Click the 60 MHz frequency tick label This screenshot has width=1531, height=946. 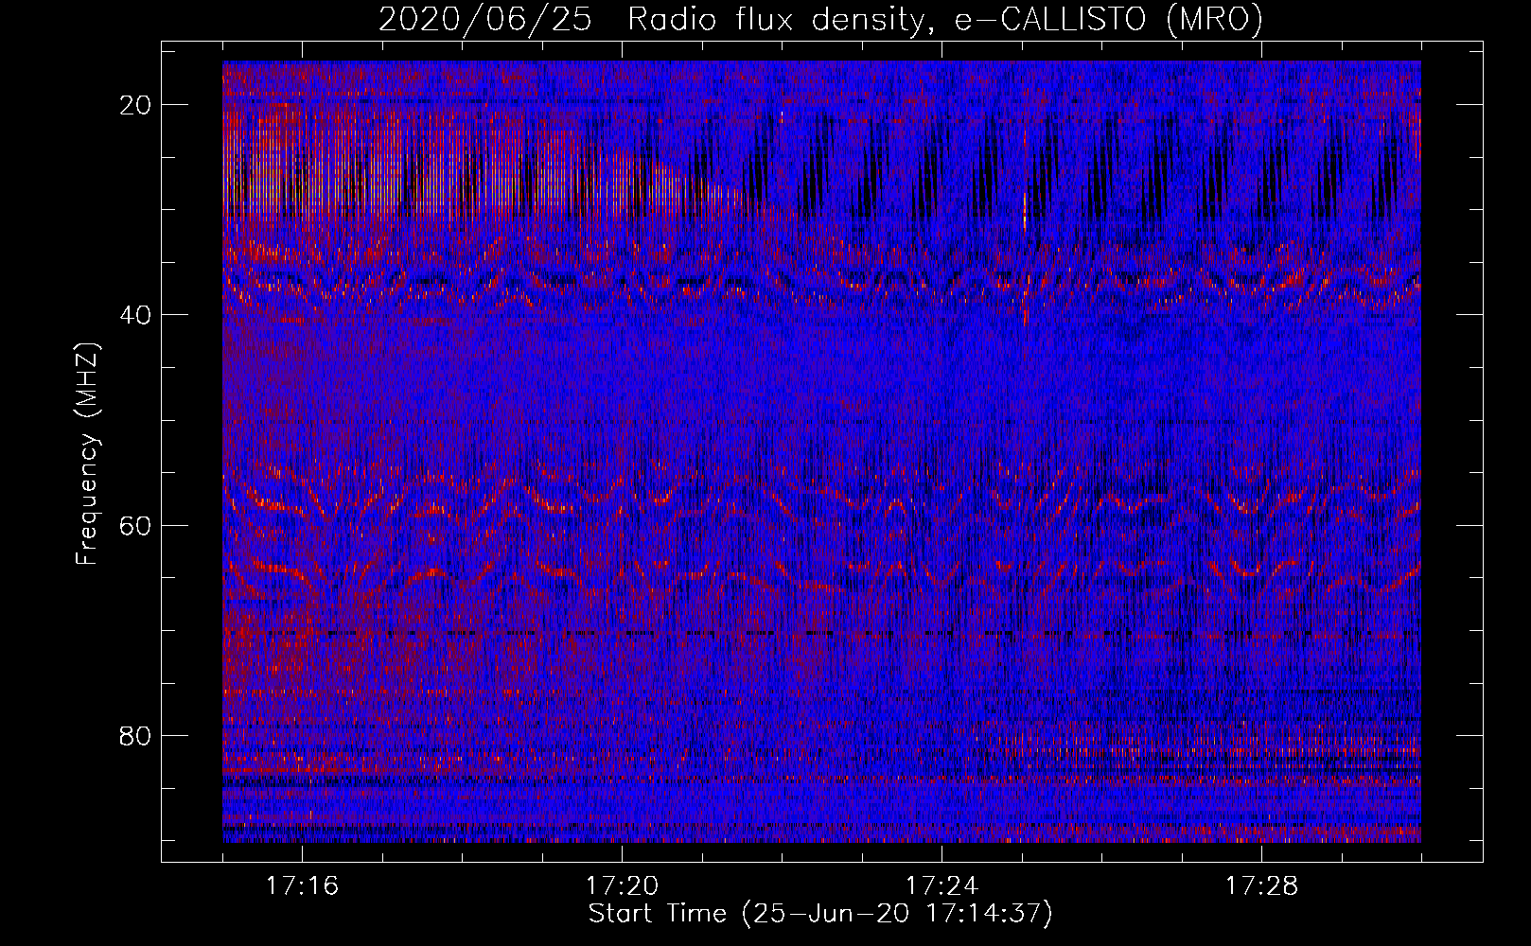pyautogui.click(x=136, y=525)
